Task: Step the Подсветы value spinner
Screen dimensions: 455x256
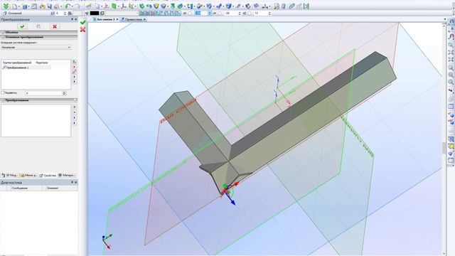Action: tap(64, 93)
